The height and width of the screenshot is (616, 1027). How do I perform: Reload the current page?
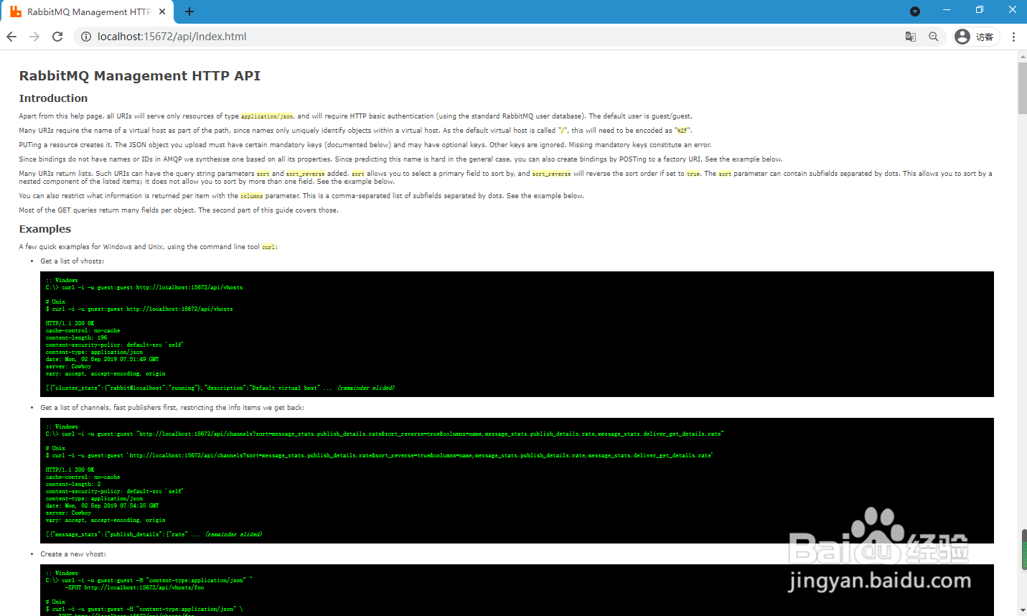(x=57, y=37)
